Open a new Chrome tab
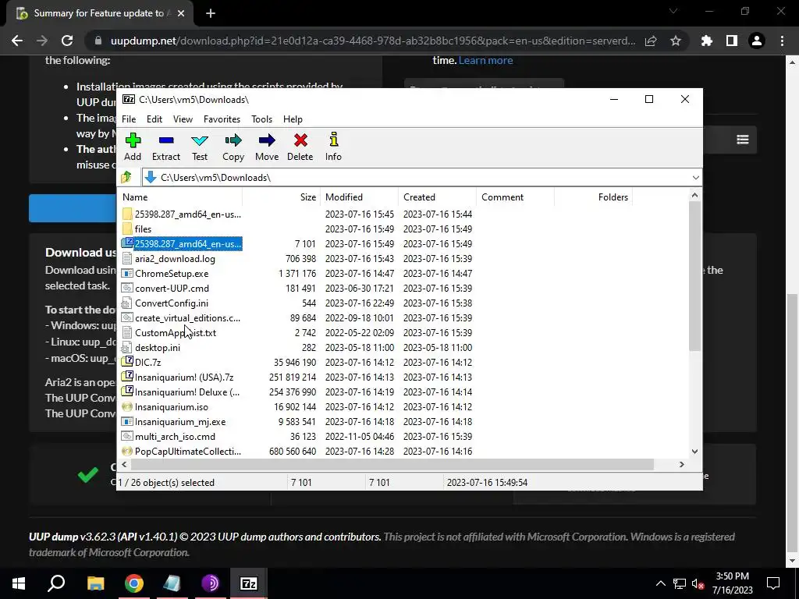Viewport: 799px width, 599px height. tap(211, 13)
